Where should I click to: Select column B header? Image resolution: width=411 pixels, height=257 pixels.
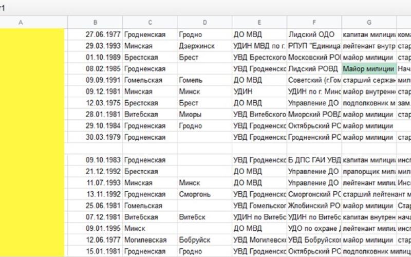[95, 23]
